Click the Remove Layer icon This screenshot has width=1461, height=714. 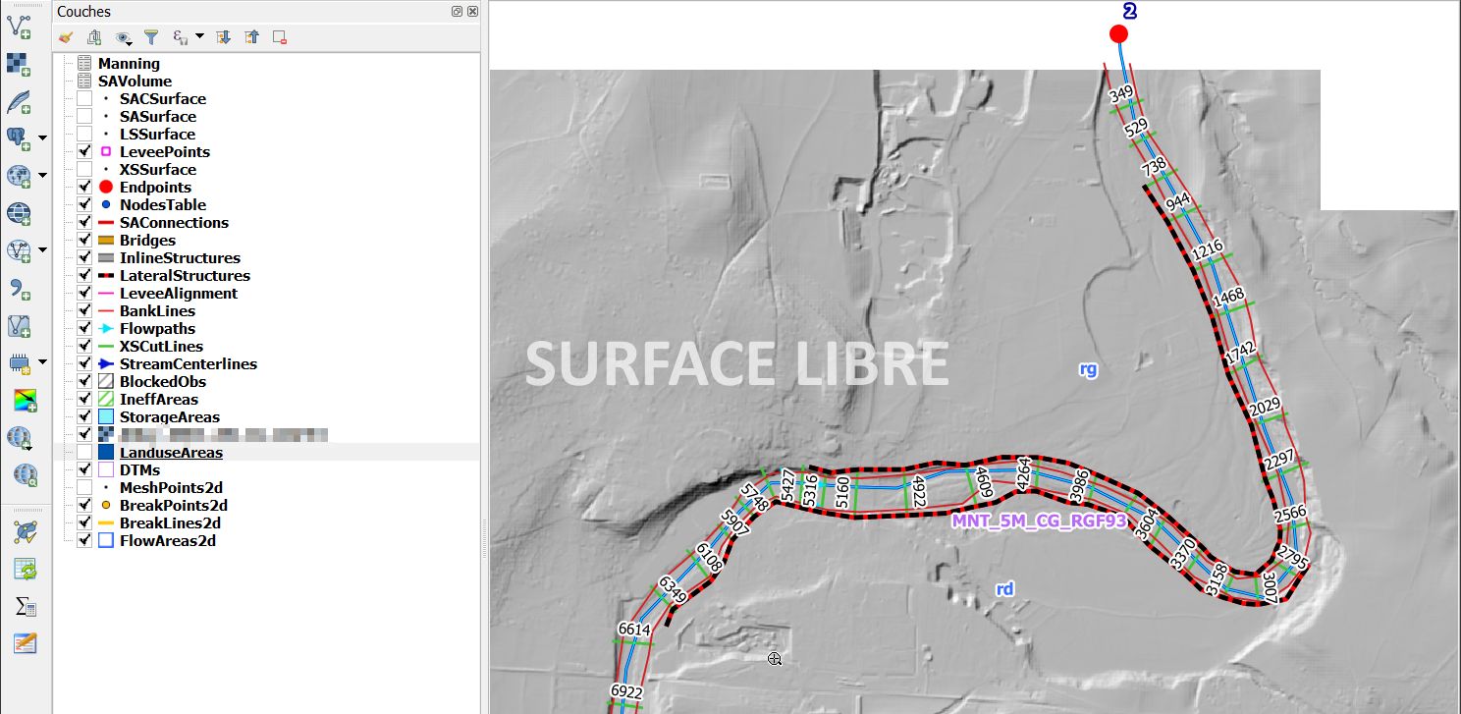[x=280, y=37]
